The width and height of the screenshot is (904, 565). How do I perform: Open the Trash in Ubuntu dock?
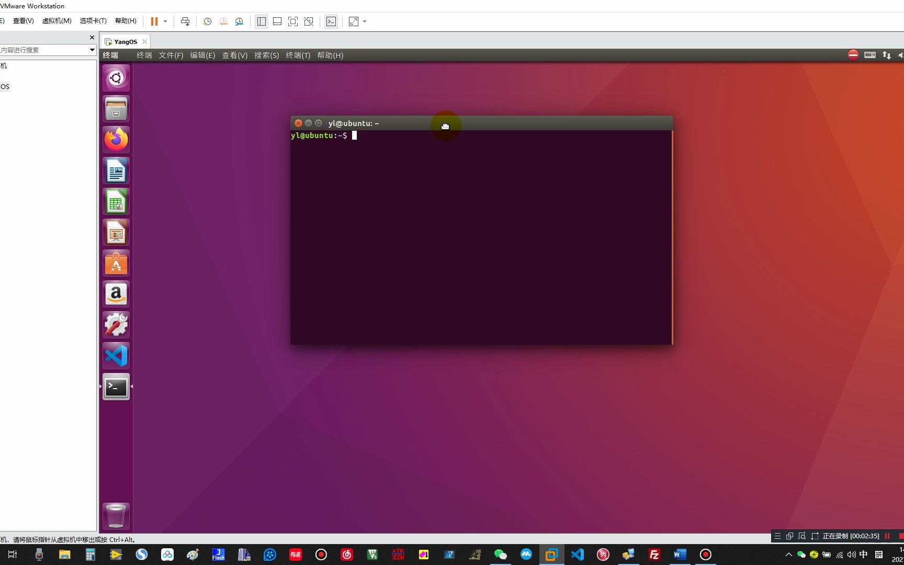click(x=116, y=516)
